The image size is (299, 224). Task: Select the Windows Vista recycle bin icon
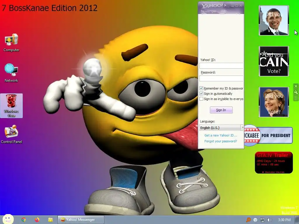(x=11, y=106)
